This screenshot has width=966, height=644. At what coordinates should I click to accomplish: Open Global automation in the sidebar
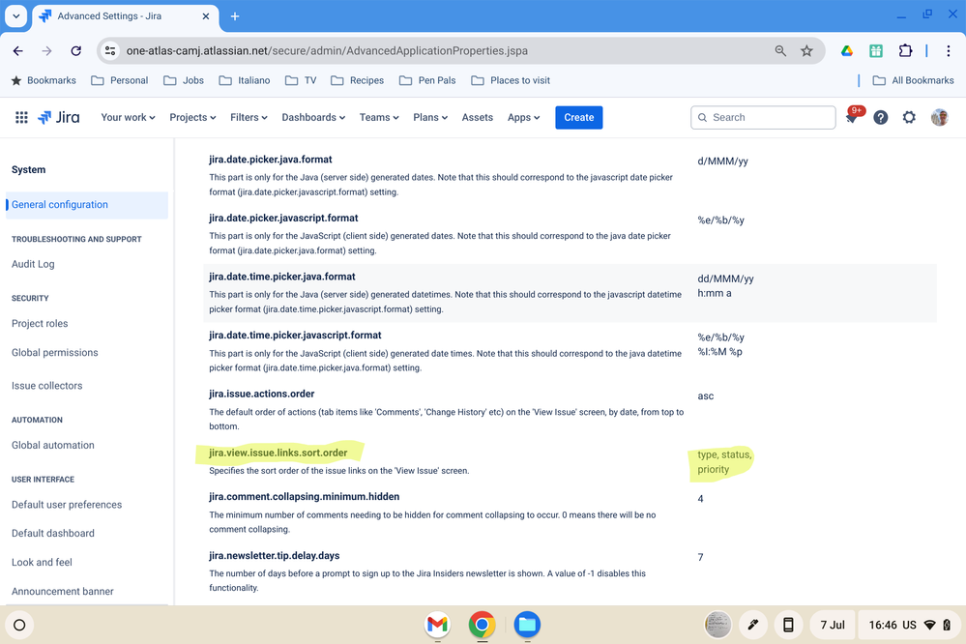pyautogui.click(x=52, y=445)
